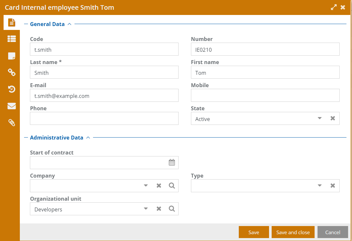Open the history sidebar icon
The height and width of the screenshot is (241, 352).
tap(12, 89)
